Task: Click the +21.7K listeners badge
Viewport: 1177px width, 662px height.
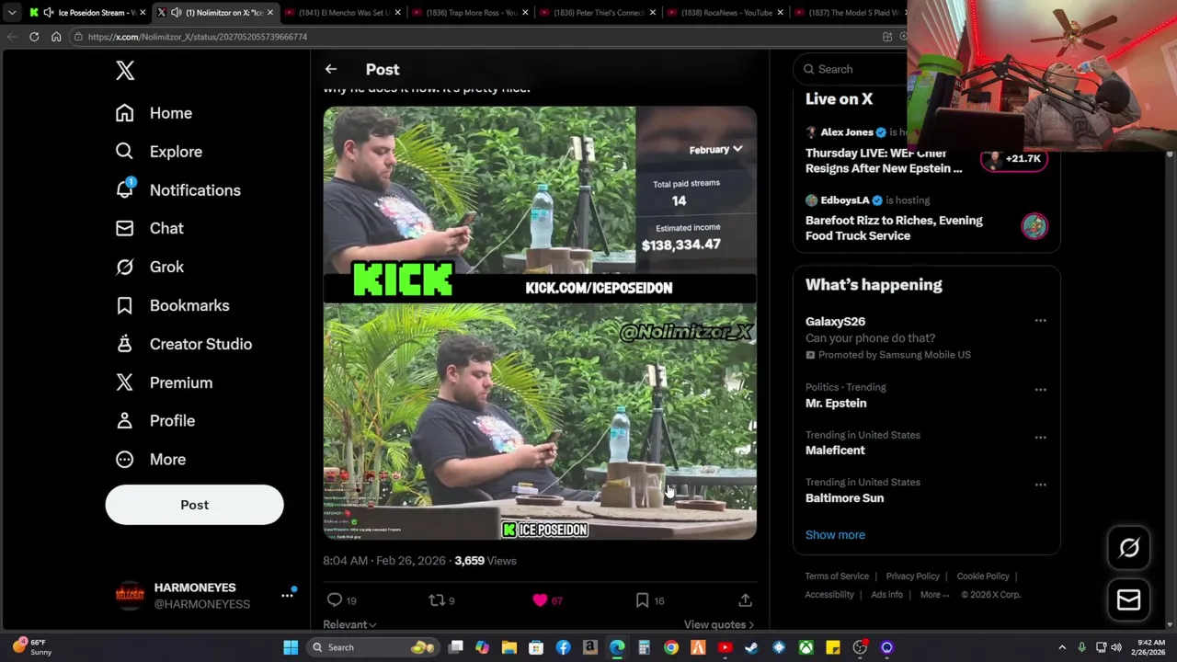Action: click(1013, 158)
